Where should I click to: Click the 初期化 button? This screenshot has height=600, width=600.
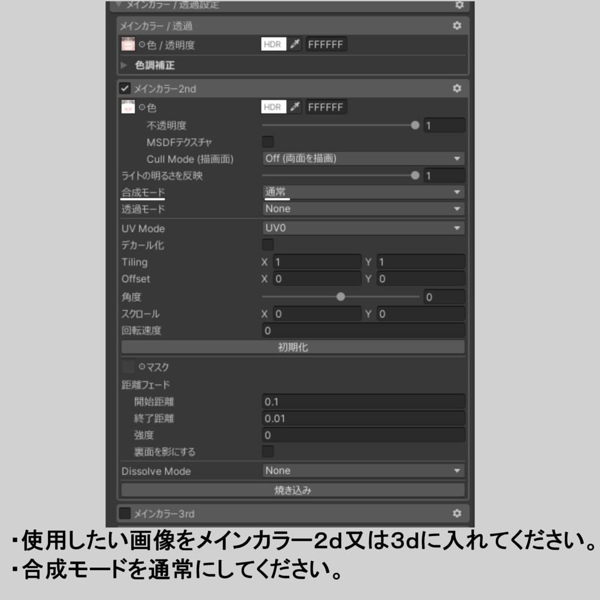293,347
